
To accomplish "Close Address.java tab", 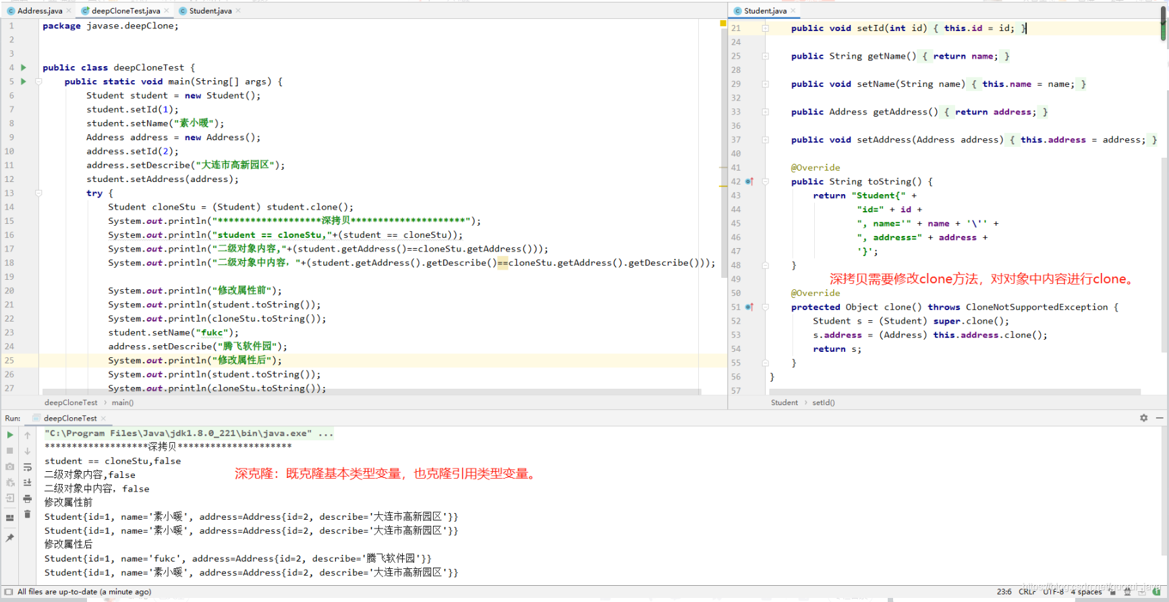I will tap(69, 11).
